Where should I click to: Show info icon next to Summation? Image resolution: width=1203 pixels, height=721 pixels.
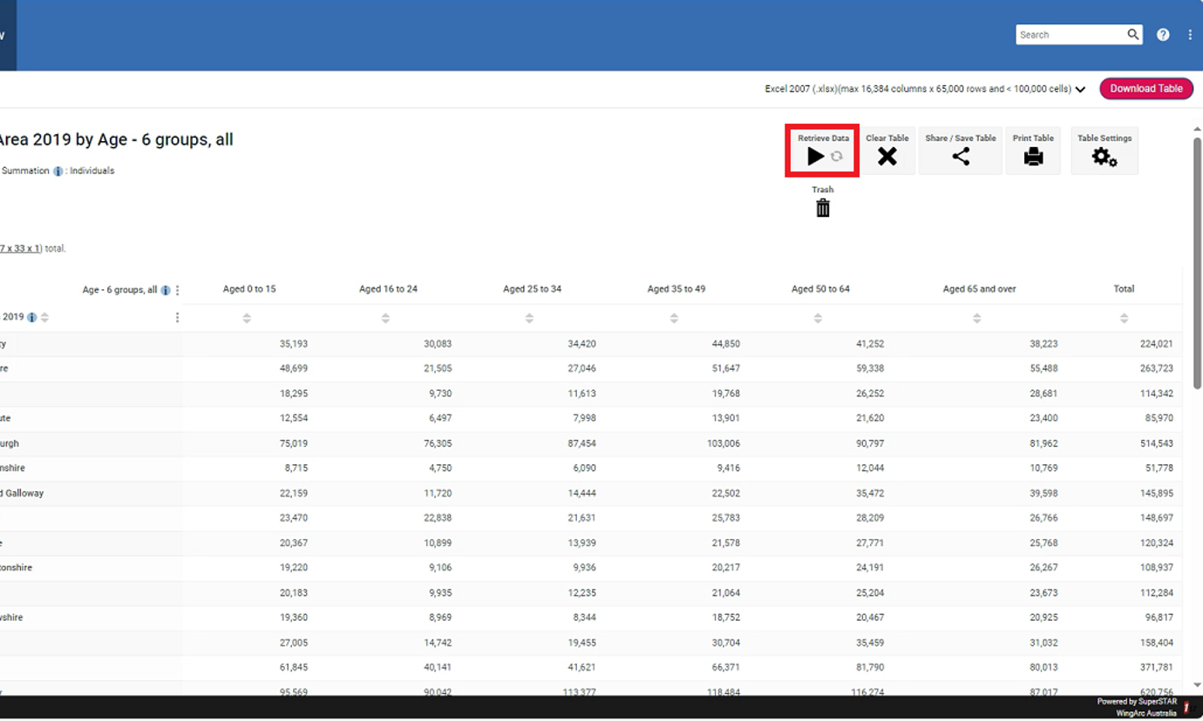(58, 172)
